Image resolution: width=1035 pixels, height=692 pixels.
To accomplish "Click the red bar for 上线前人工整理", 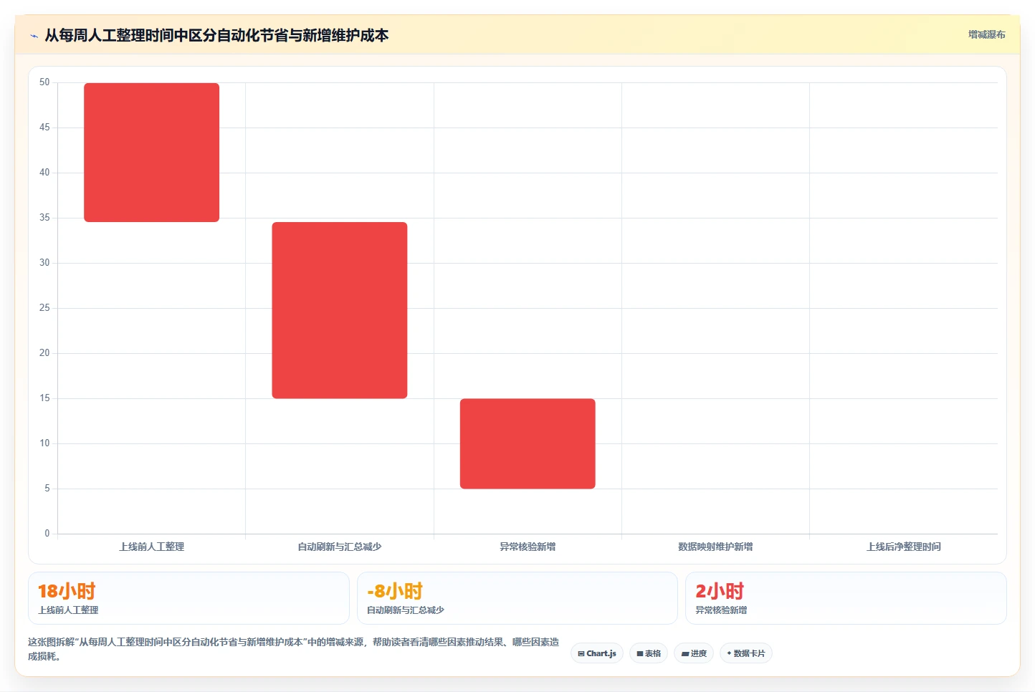I will click(151, 153).
